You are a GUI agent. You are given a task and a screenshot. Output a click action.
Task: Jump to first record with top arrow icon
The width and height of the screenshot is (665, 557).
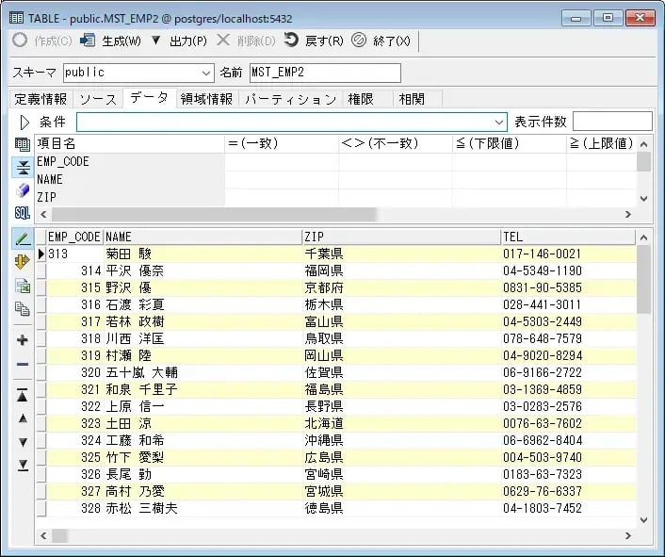(23, 396)
